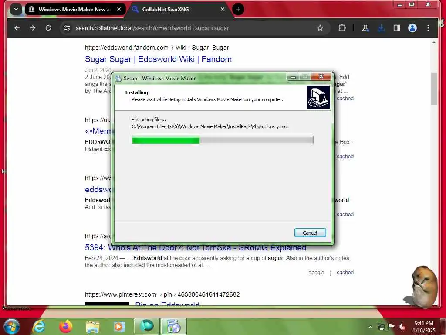Close the CollabNet SearXNG tab
This screenshot has height=335, width=446.
click(223, 10)
